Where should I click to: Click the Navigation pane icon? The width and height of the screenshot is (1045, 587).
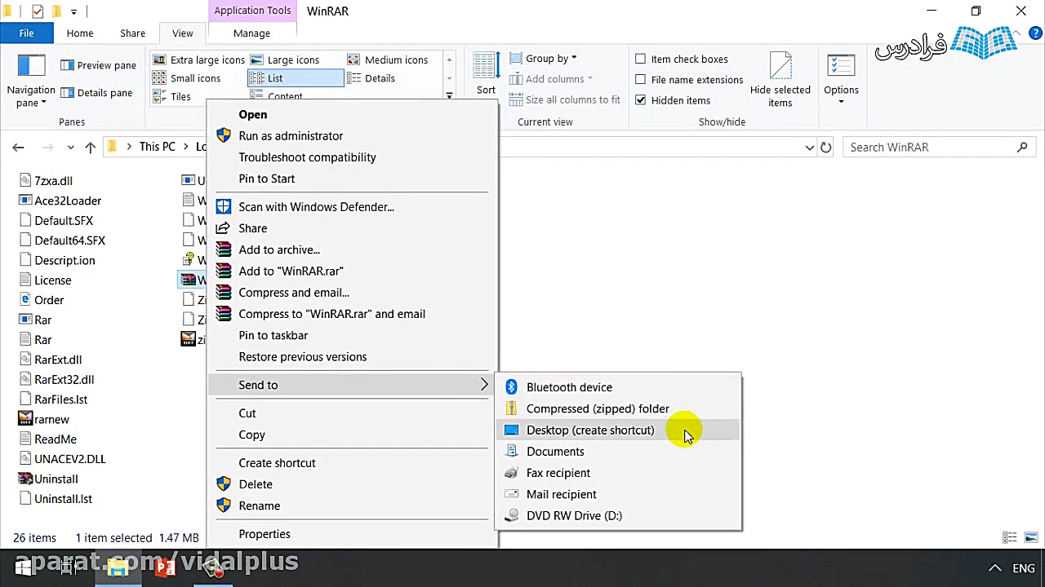[31, 67]
